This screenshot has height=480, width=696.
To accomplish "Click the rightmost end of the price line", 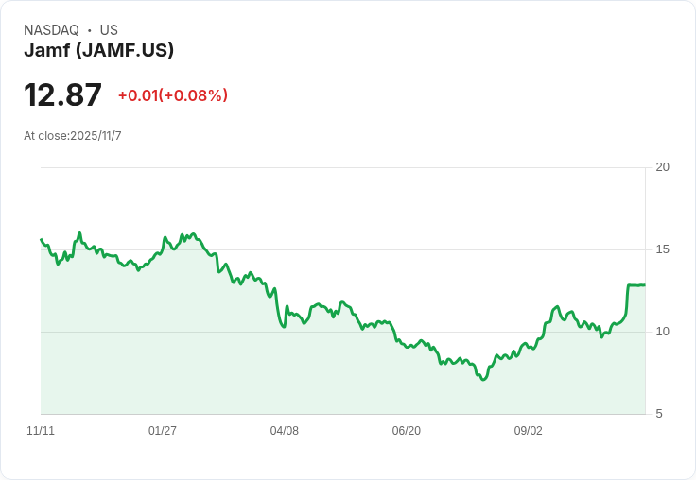I will coord(644,285).
